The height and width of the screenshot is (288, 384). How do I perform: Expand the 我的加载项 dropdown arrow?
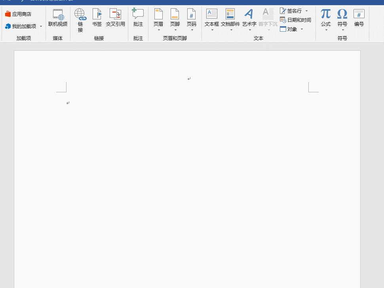[41, 27]
